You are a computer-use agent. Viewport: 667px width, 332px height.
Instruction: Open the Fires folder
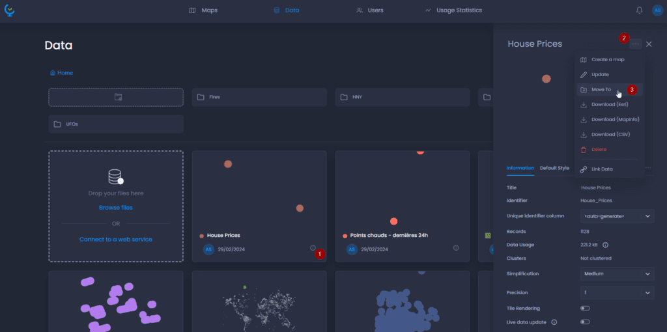click(x=259, y=98)
